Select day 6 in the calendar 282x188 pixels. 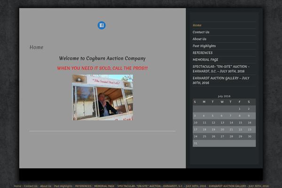click(221, 116)
